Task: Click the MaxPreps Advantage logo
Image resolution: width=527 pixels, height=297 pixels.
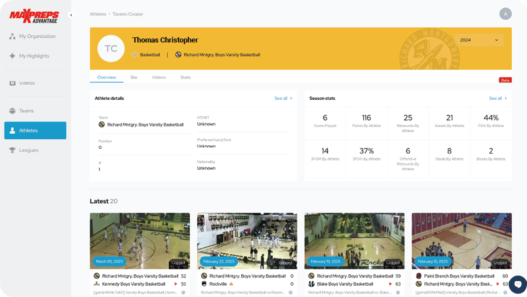Action: (34, 16)
